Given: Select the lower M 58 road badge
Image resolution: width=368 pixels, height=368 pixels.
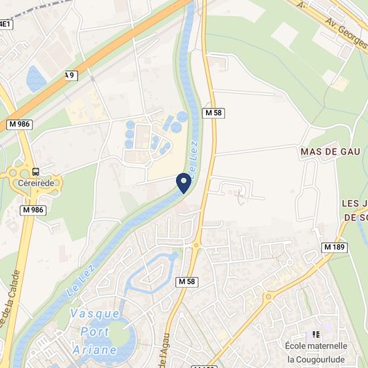Looking at the screenshot, I should click(187, 282).
